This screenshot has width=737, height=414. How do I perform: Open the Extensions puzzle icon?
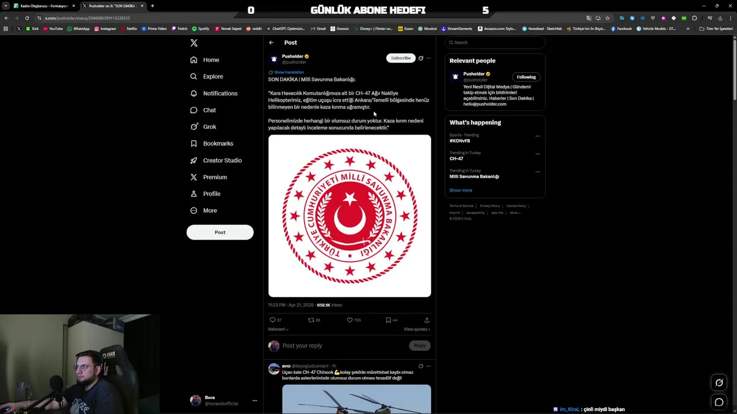[694, 18]
